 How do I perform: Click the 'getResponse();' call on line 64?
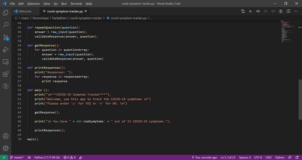pos(47,113)
